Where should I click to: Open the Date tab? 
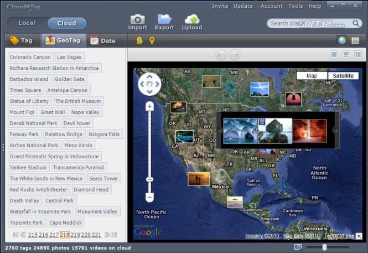click(x=103, y=40)
